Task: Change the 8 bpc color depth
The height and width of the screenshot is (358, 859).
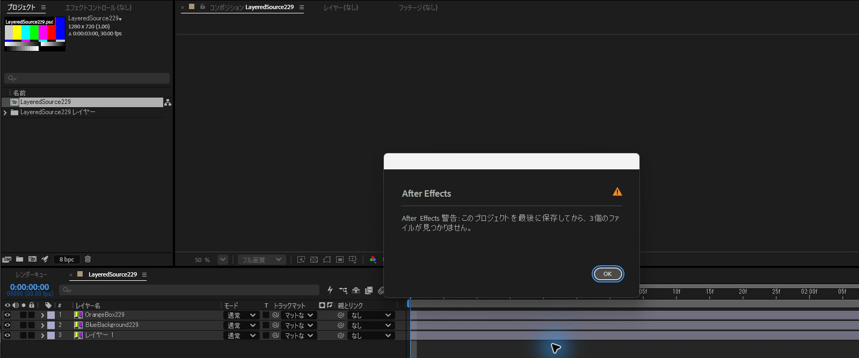Action: click(x=67, y=259)
